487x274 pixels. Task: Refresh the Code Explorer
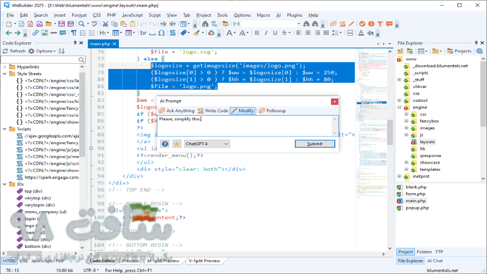(14, 51)
